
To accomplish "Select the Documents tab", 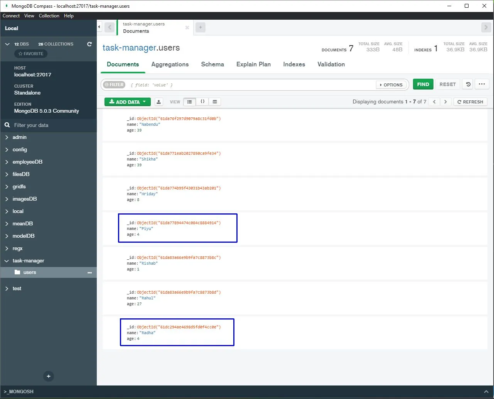I will pyautogui.click(x=123, y=64).
